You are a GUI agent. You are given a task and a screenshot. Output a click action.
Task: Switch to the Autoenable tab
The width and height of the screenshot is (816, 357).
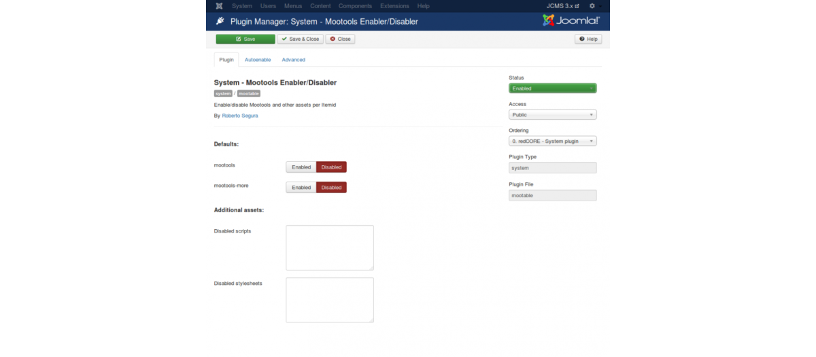pyautogui.click(x=258, y=60)
